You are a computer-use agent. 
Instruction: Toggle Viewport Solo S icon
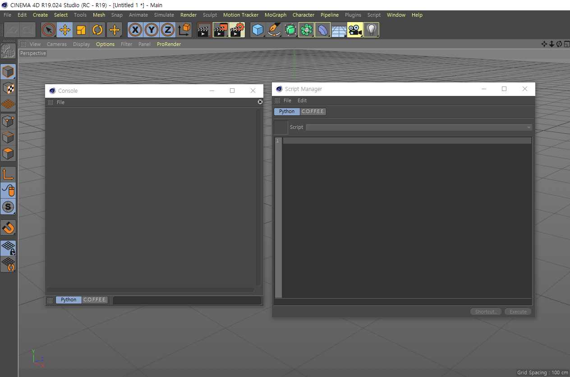click(8, 207)
